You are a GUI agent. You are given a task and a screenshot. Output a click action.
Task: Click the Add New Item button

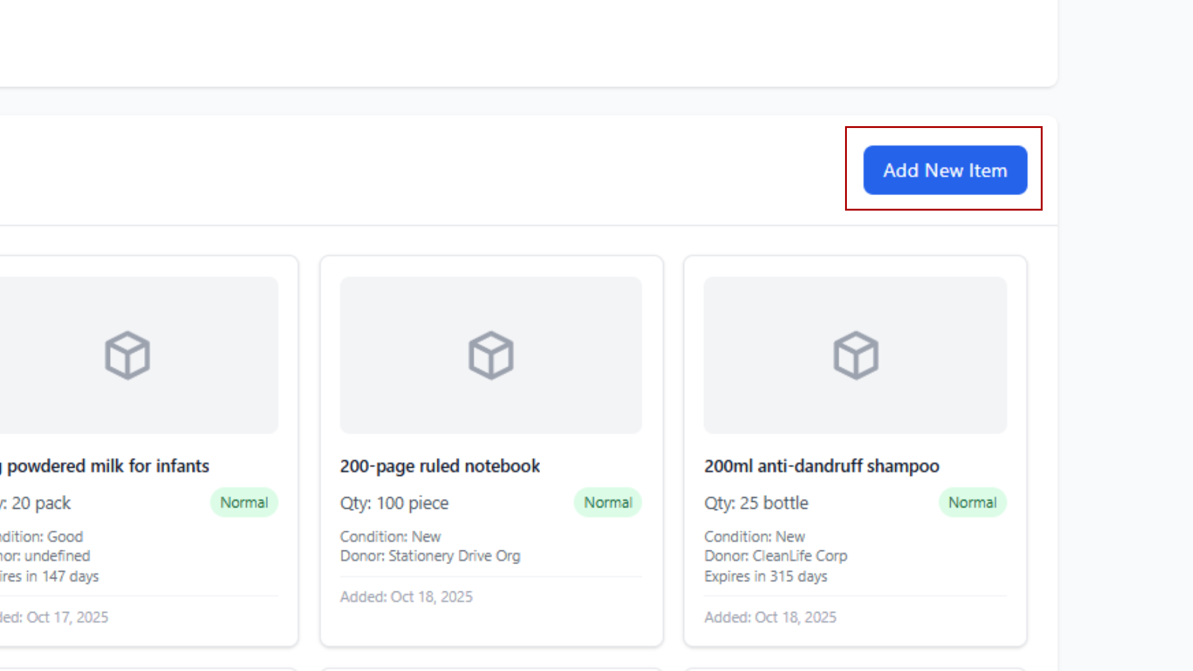pos(944,170)
